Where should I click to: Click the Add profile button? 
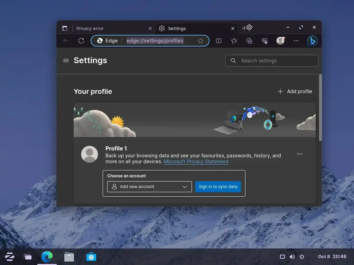pos(295,91)
